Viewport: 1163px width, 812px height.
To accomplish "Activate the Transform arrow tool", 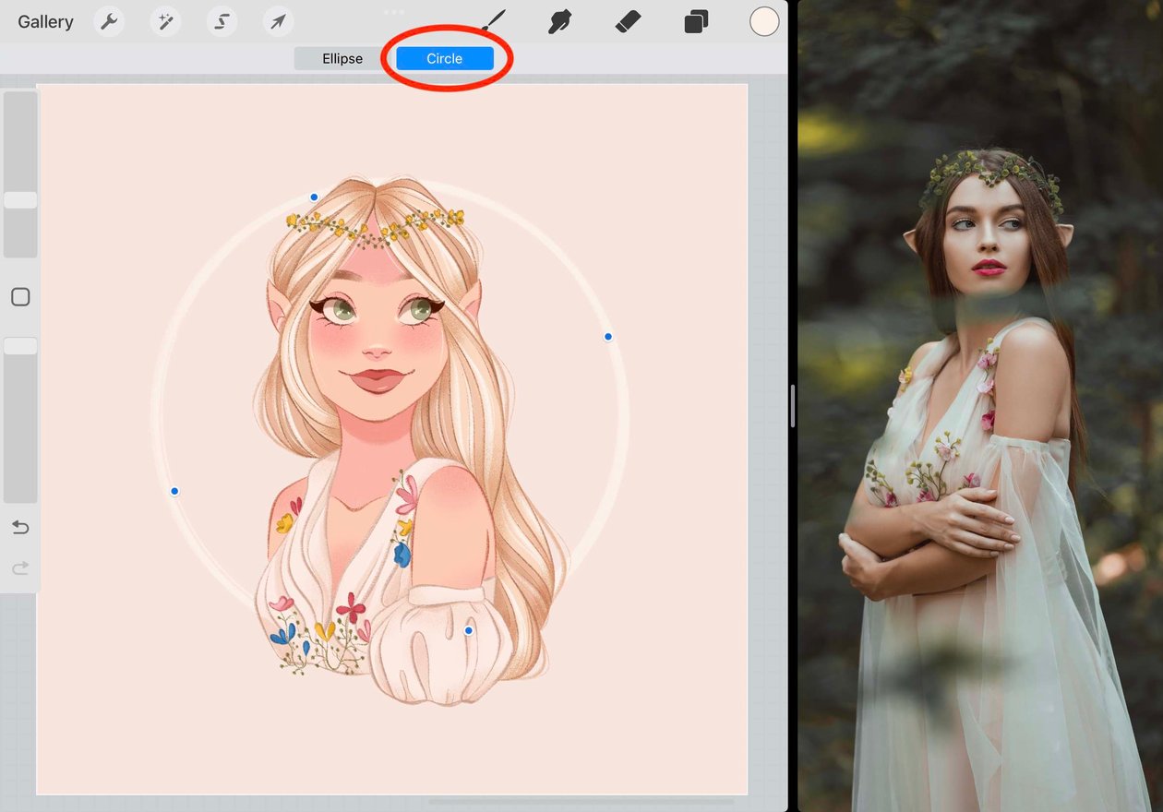I will [278, 21].
